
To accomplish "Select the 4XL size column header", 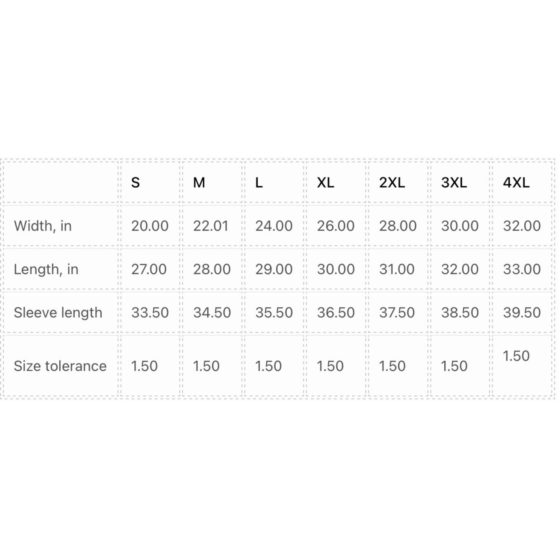I will pos(516,182).
